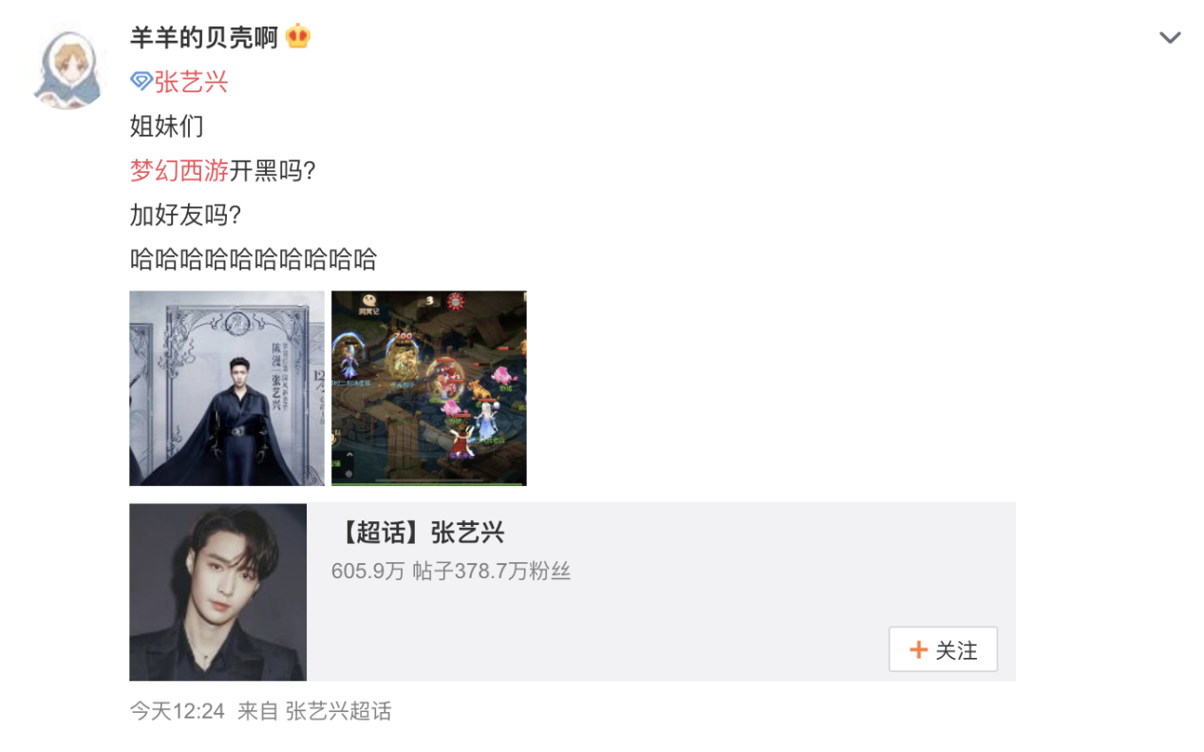Click the 加好友吗 post text line
Viewport: 1204px width, 752px height.
coord(186,216)
